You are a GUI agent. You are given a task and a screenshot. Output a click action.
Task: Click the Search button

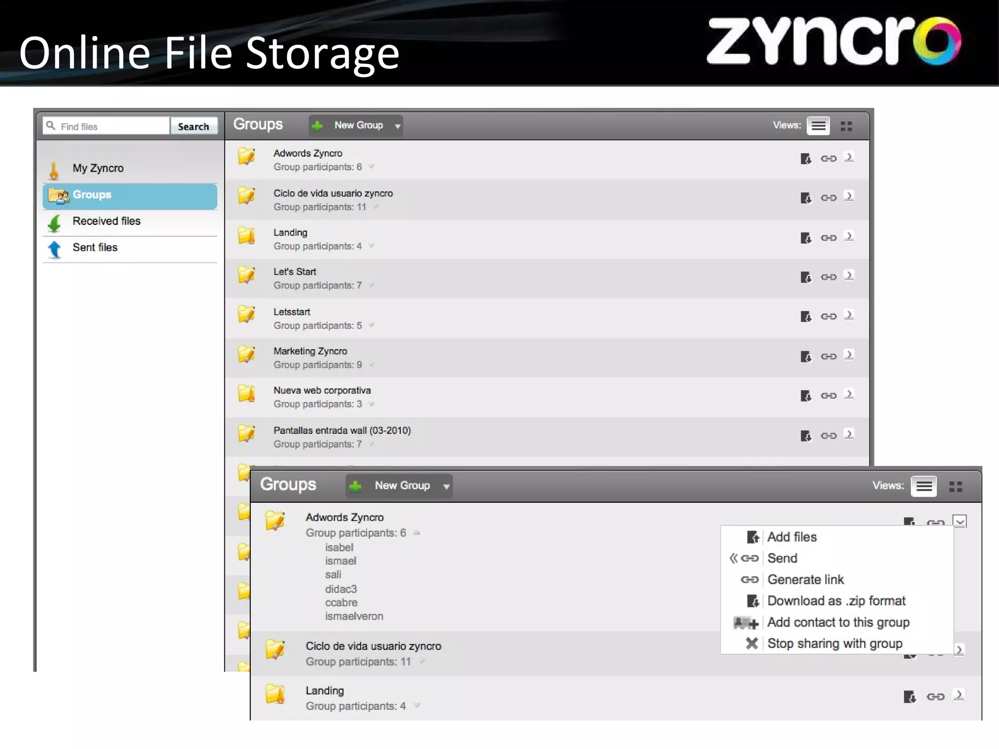(x=194, y=126)
